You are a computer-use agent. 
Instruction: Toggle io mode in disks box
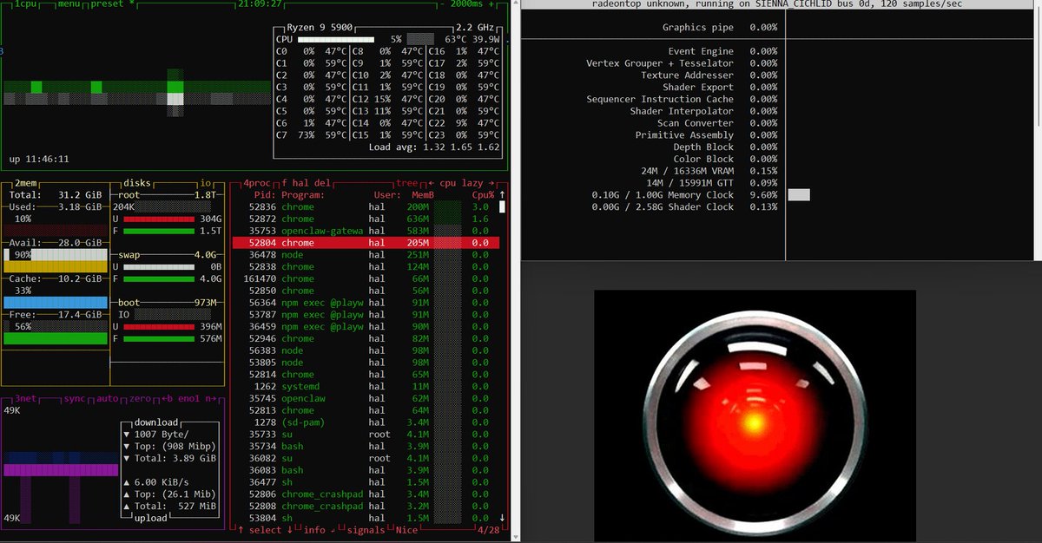[x=206, y=183]
